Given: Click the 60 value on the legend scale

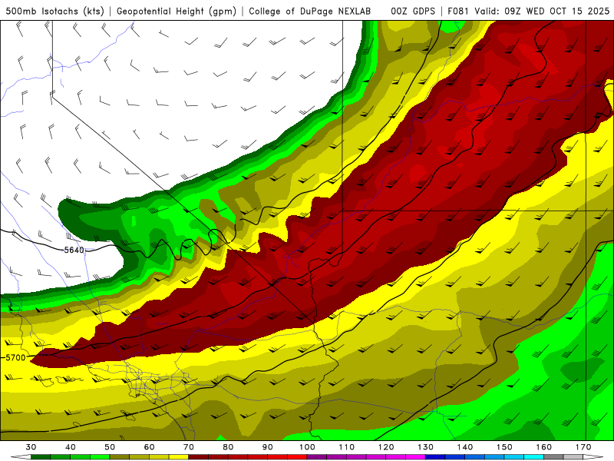Looking at the screenshot, I should [x=149, y=447].
